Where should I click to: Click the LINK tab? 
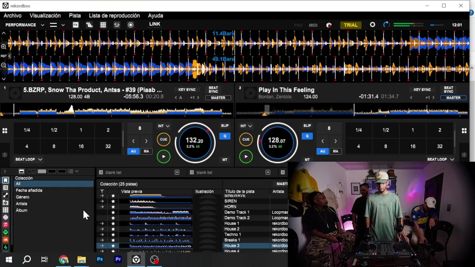coord(155,24)
